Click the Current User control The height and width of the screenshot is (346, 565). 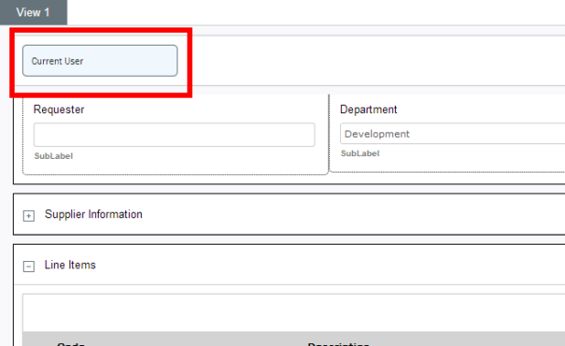click(100, 61)
